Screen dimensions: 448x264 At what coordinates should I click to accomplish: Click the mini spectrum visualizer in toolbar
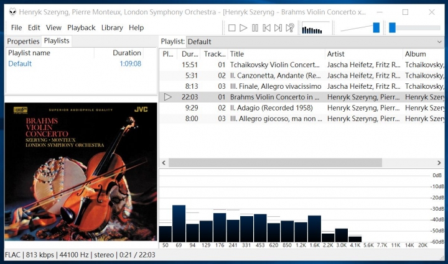pos(315,28)
